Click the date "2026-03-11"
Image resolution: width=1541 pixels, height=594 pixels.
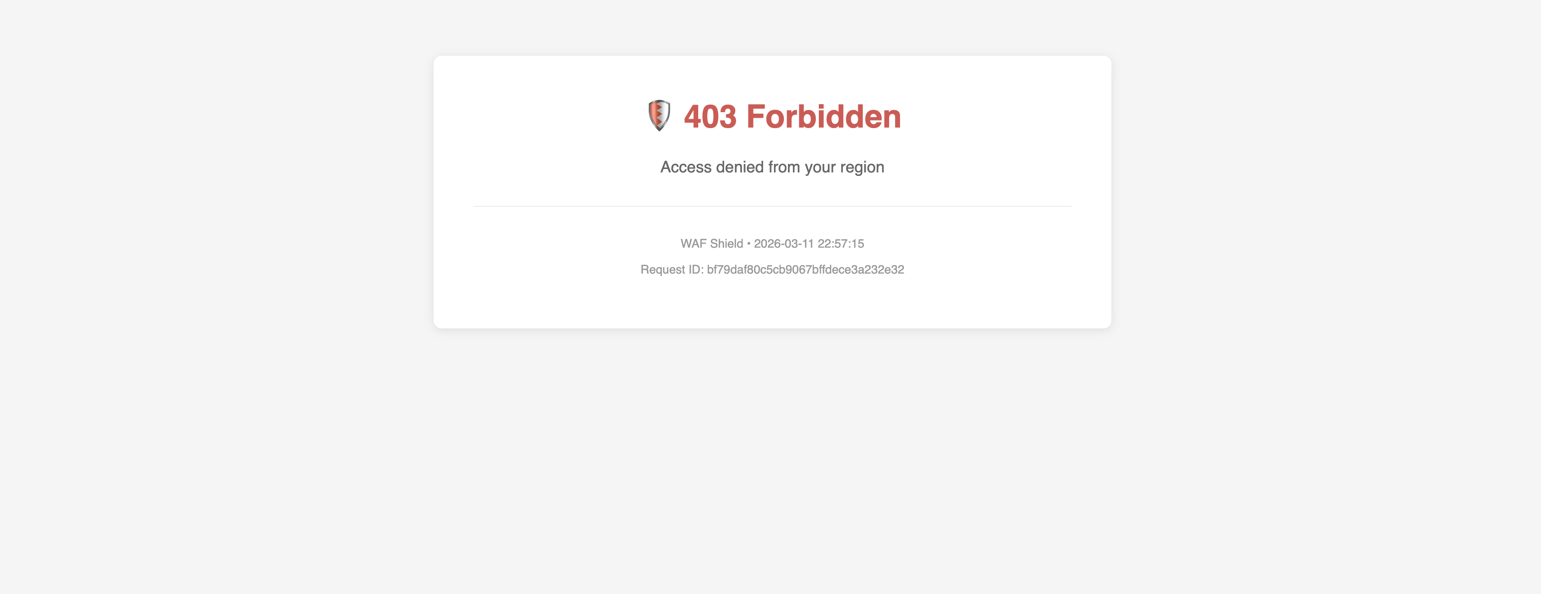[x=783, y=244]
